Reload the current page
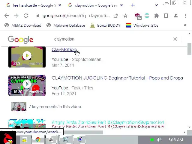 (x=26, y=16)
